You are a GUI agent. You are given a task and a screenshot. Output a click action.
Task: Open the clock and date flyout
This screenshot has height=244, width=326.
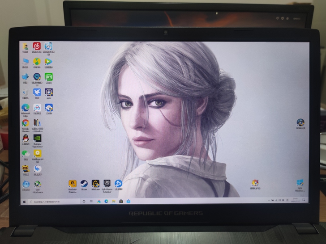295,200
